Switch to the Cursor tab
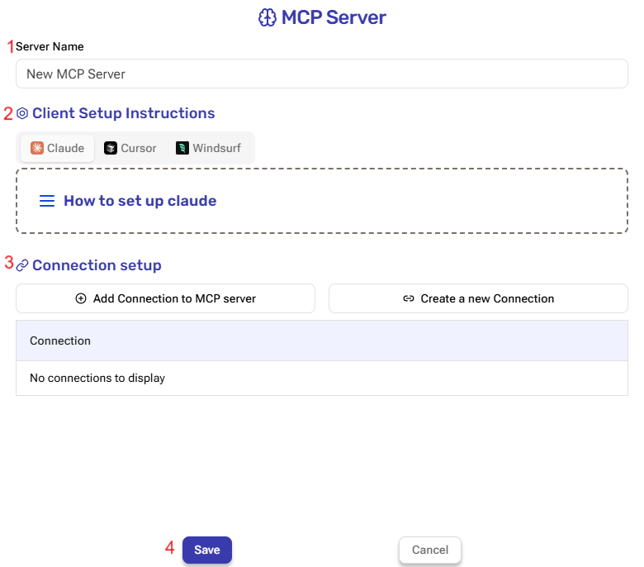This screenshot has height=567, width=644. (x=130, y=148)
